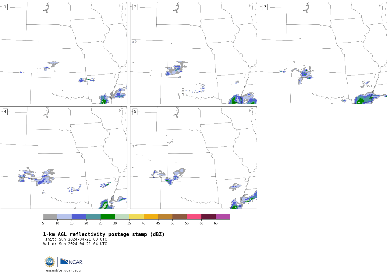
Task: Click the purple 65+ dBZ swatch
Action: (223, 217)
